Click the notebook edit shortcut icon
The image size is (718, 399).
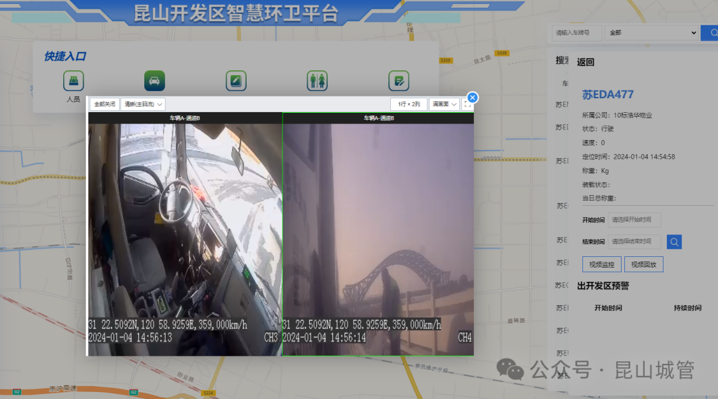236,81
